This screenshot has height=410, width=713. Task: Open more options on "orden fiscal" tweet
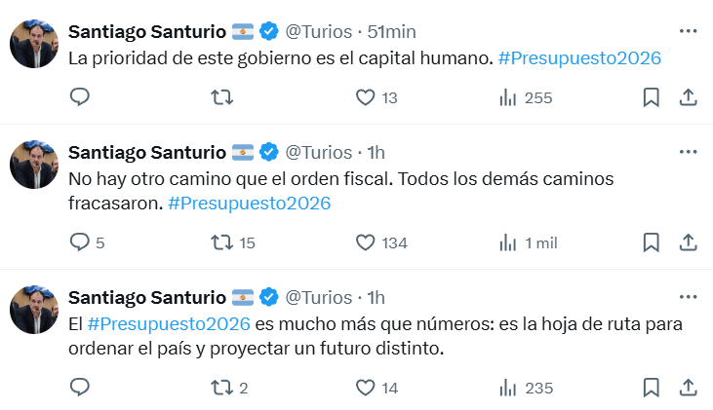(x=688, y=152)
